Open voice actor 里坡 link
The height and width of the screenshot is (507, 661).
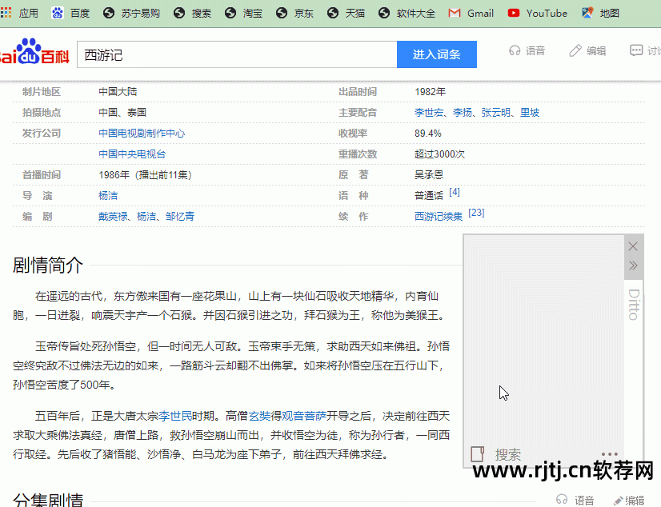[x=530, y=113]
